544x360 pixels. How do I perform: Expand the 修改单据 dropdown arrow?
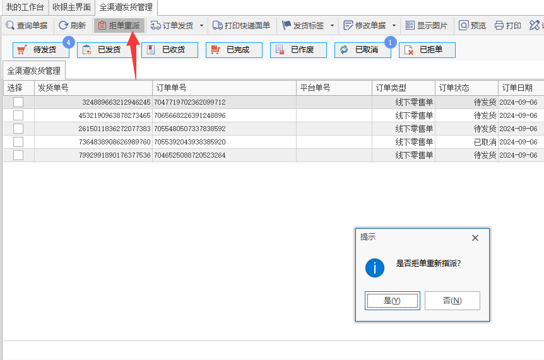coord(394,26)
